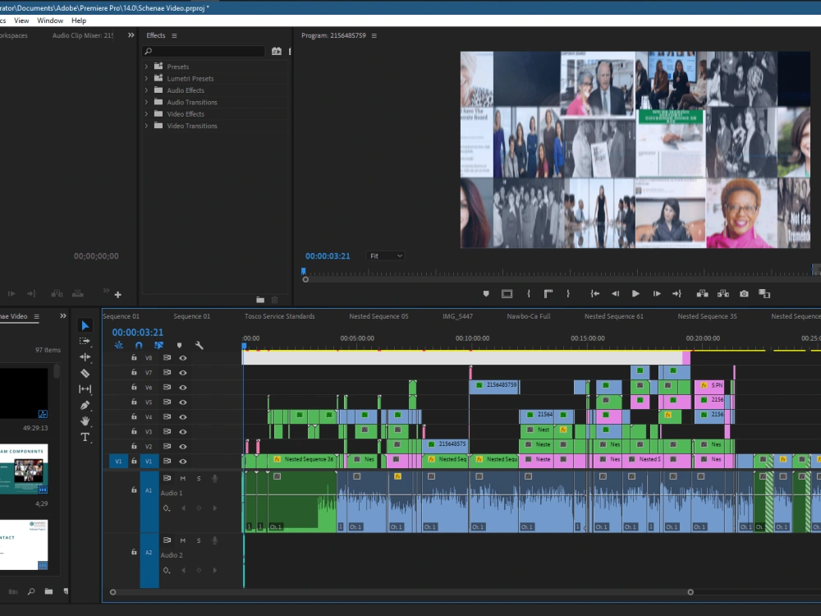Click Program monitor timecode display

coord(328,256)
